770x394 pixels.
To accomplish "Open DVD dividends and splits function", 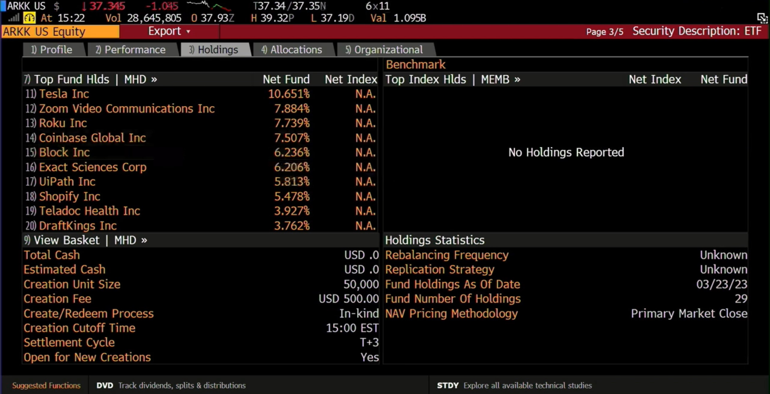I will click(171, 386).
